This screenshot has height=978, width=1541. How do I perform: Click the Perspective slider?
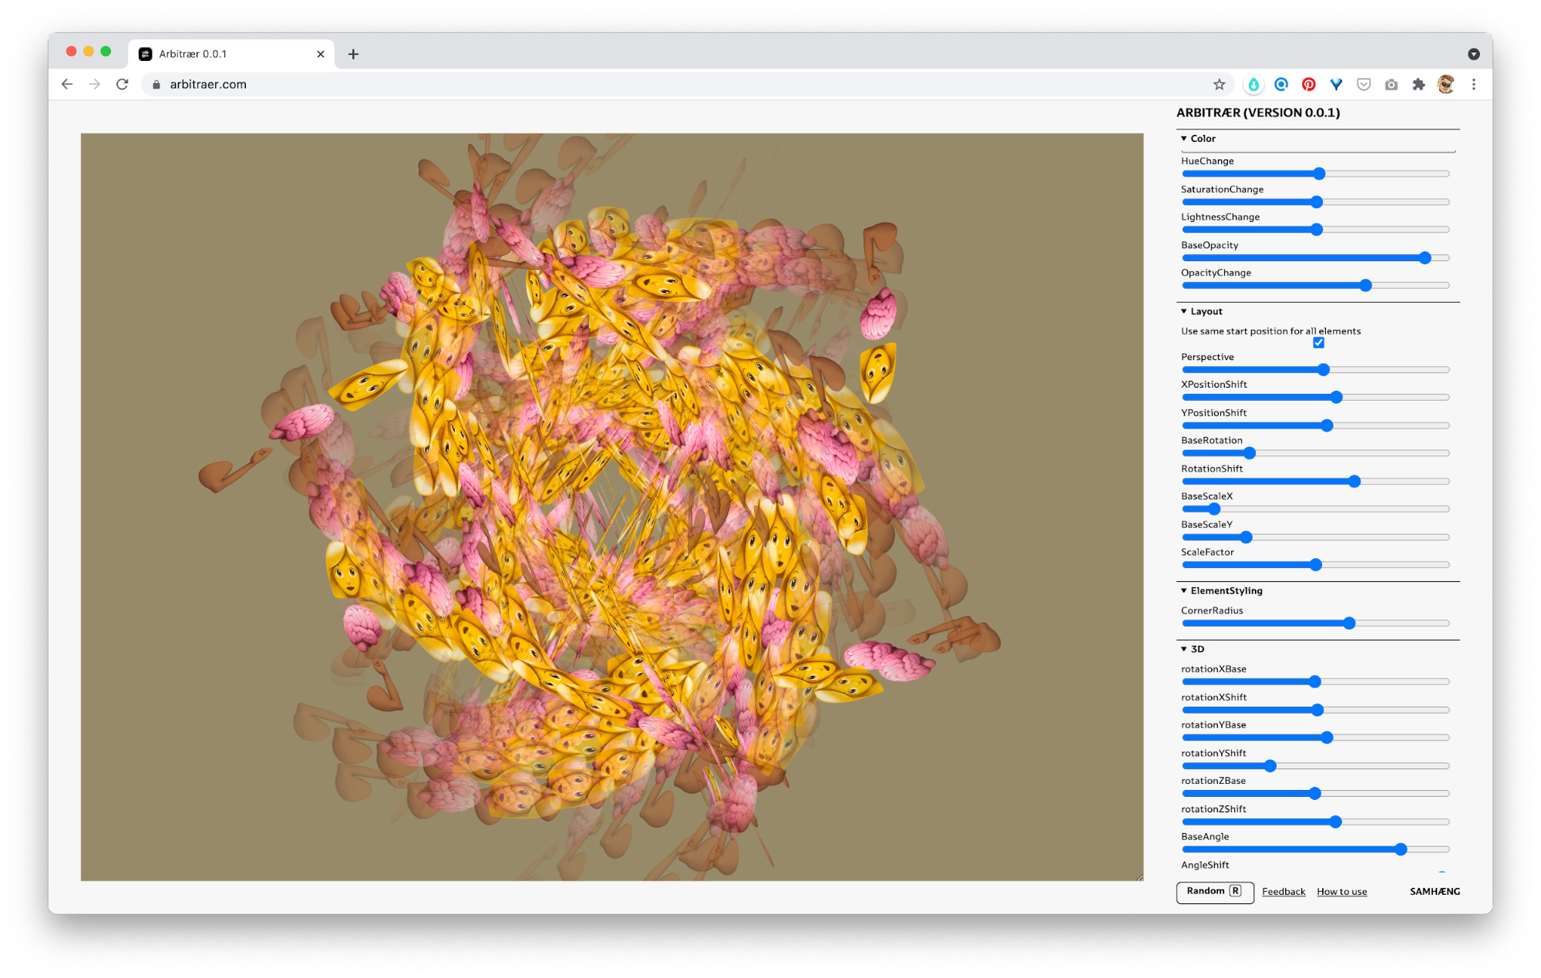pos(1315,370)
